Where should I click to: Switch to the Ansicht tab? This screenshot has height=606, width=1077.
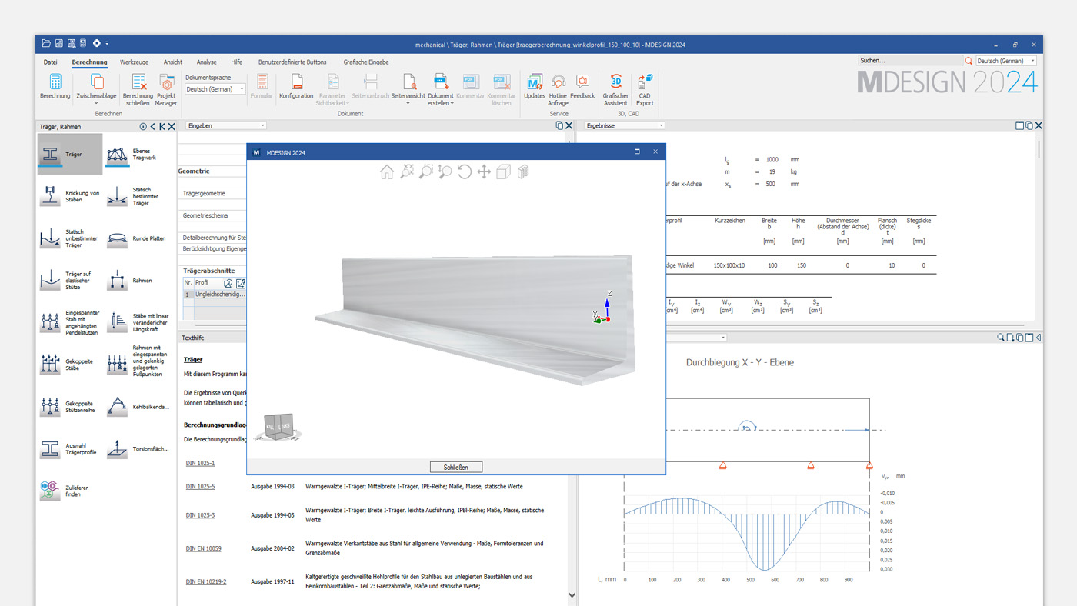pos(173,62)
